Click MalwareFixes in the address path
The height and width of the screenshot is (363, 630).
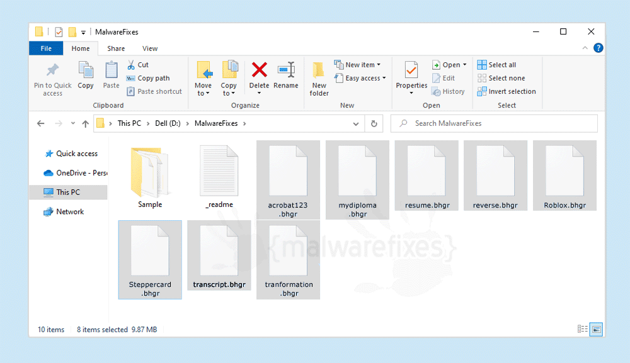[216, 123]
